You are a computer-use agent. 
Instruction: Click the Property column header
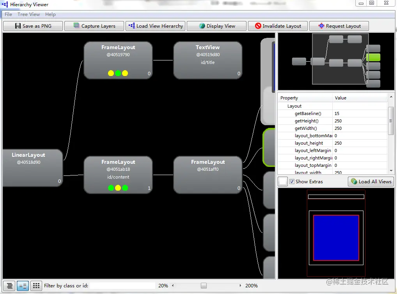[x=305, y=98]
